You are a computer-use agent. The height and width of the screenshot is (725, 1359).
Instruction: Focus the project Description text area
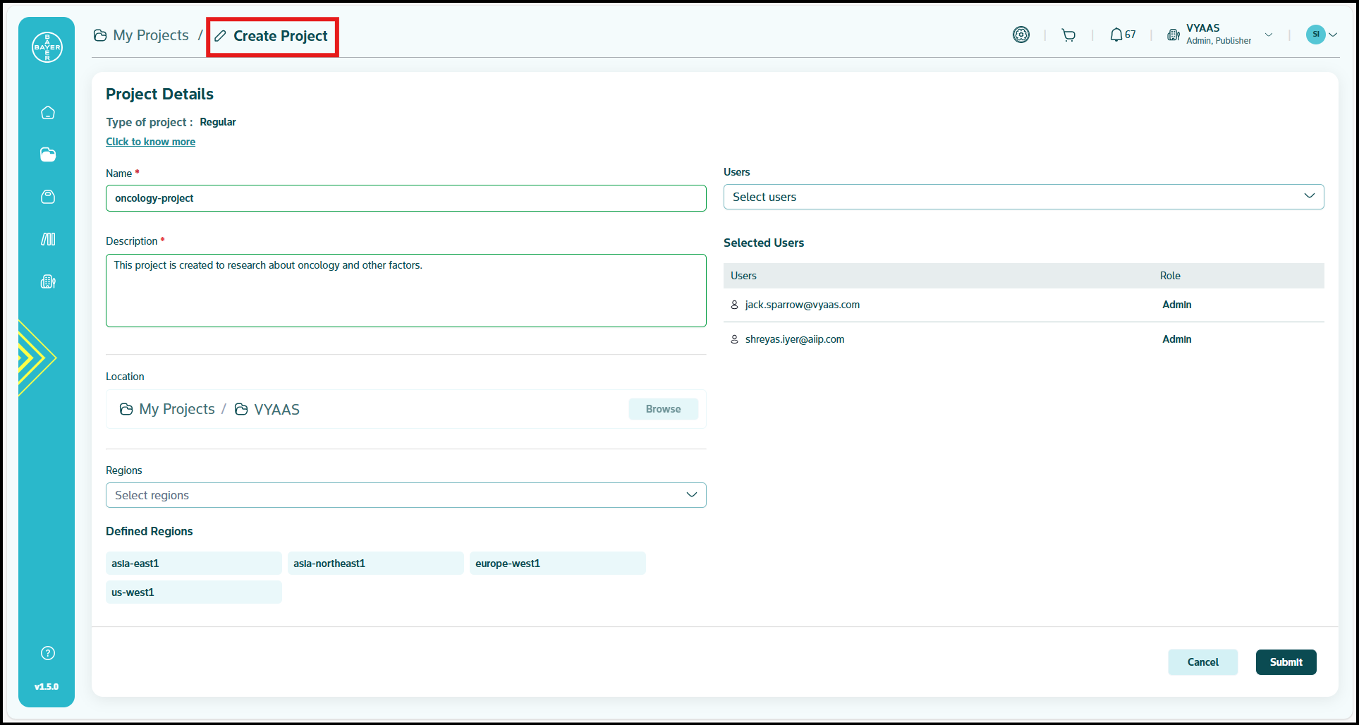tap(406, 291)
